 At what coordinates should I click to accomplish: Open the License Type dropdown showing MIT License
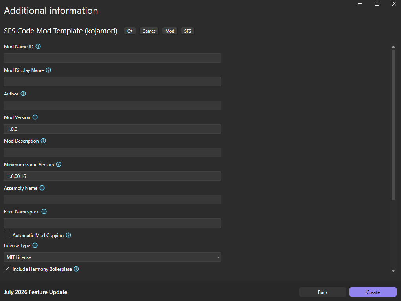point(112,257)
